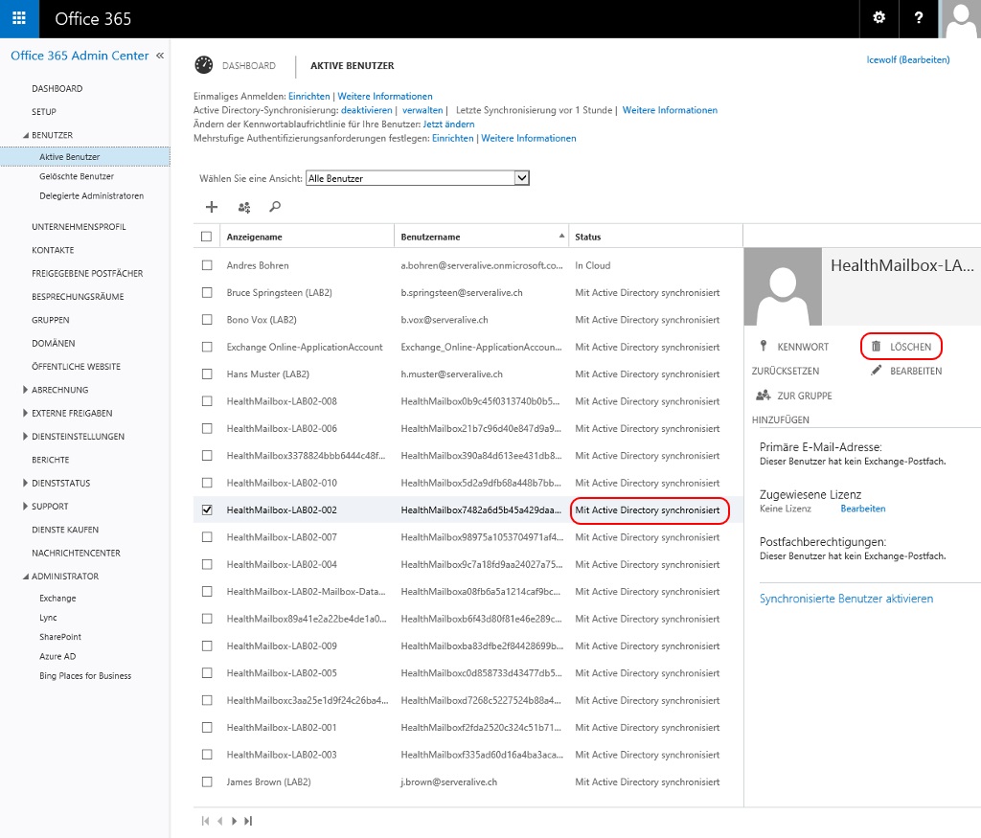Go to the first page of users
The width and height of the screenshot is (981, 838).
point(205,821)
